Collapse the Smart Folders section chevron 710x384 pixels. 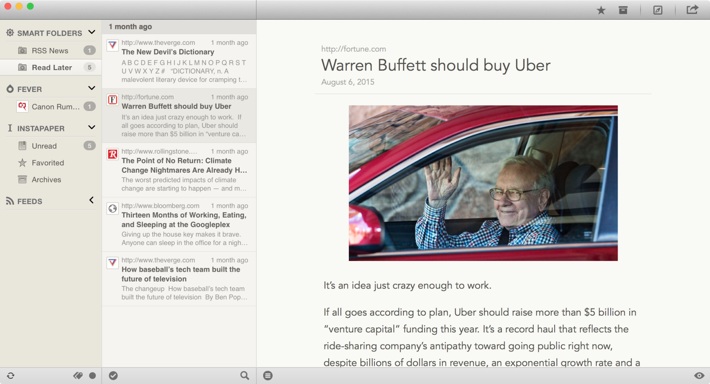pyautogui.click(x=92, y=32)
